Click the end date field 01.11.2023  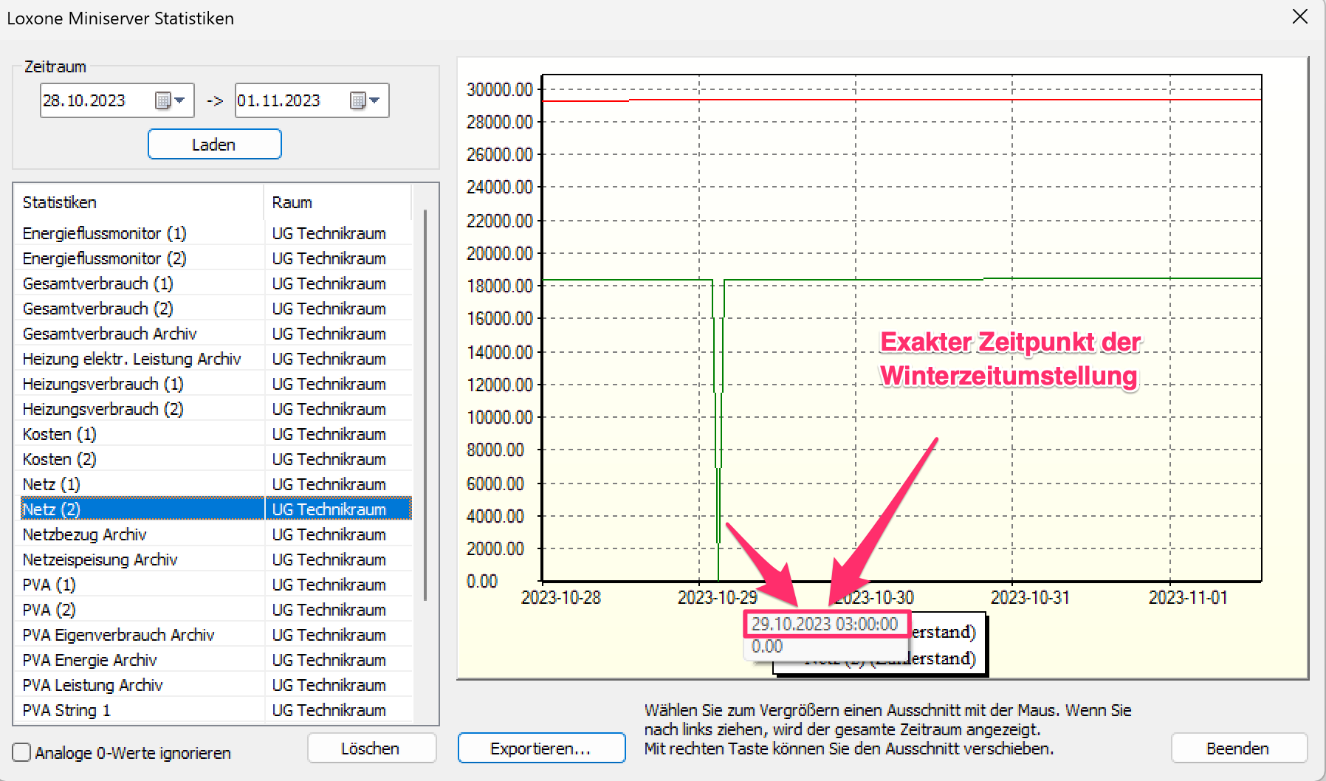289,100
